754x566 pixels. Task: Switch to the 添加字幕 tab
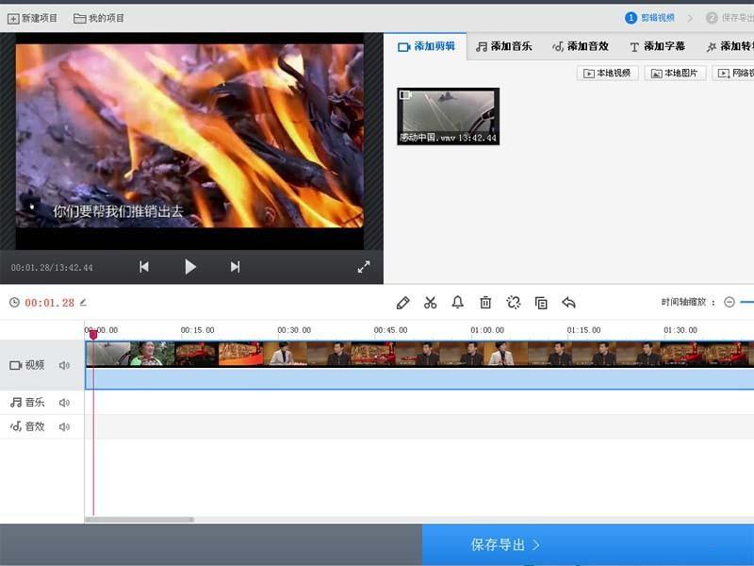tap(658, 44)
